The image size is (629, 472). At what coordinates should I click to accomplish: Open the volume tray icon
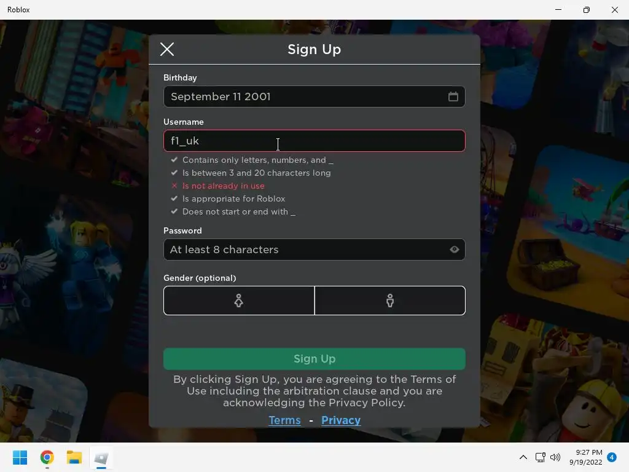555,457
